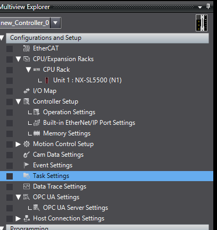The height and width of the screenshot is (230, 217).
Task: Click the Data Trace Settings graph icon
Action: (27, 186)
